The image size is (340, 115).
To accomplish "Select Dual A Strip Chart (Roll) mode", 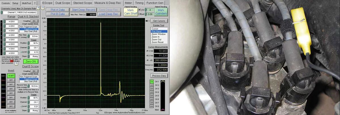I will [28, 31].
